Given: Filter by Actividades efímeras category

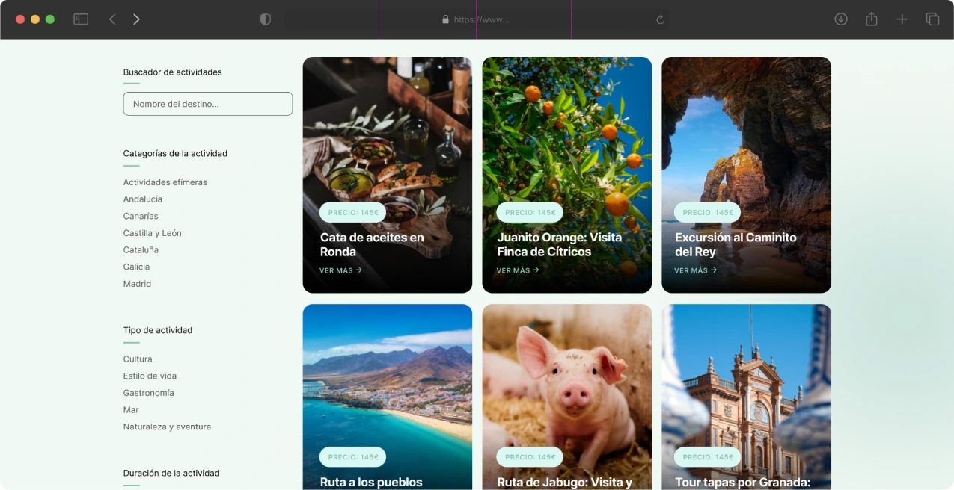Looking at the screenshot, I should coord(165,182).
